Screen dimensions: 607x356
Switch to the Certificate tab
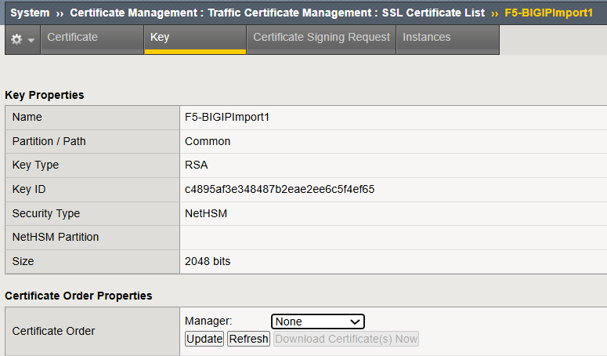tap(92, 39)
